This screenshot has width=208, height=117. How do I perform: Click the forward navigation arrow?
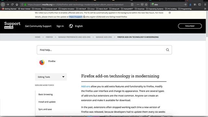click(7, 5)
